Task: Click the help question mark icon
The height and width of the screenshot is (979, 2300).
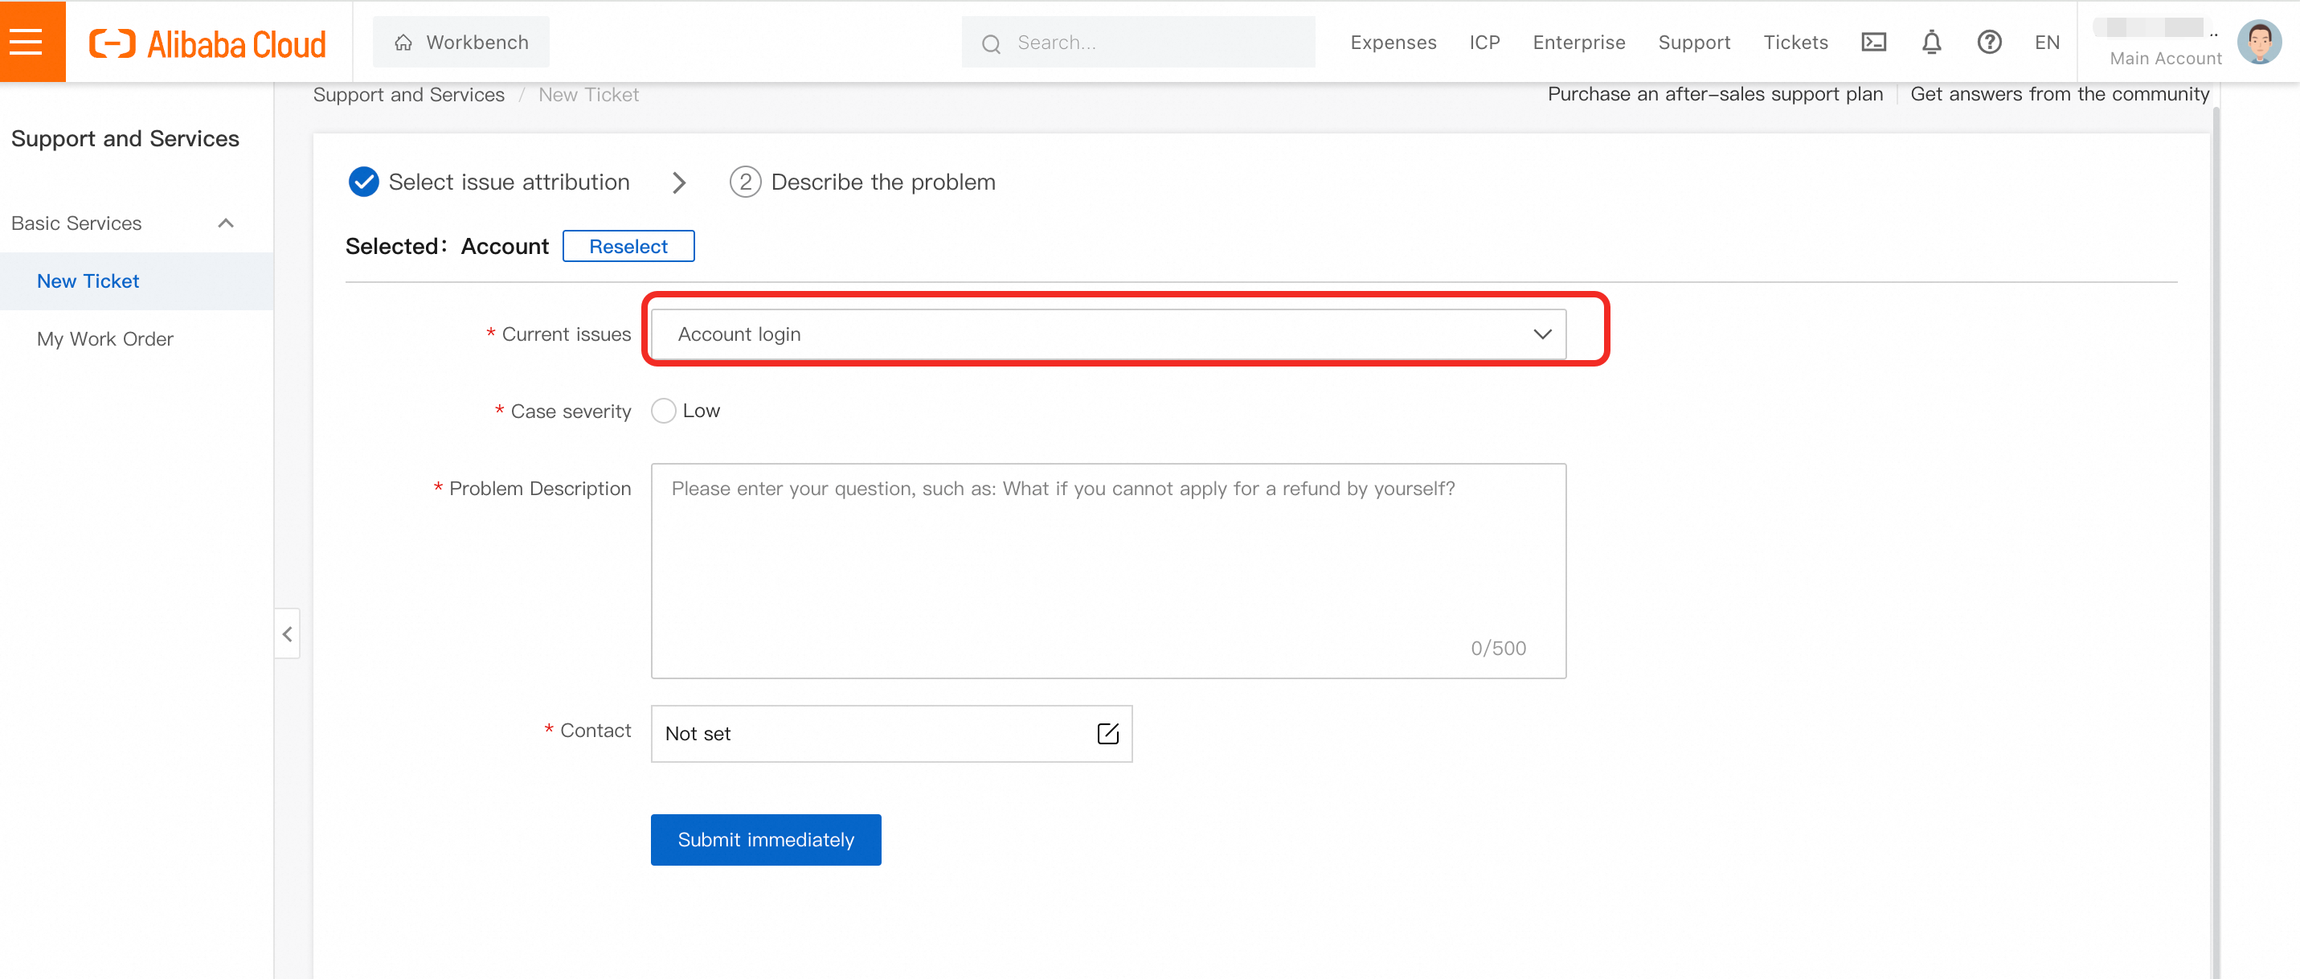Action: (x=1988, y=42)
